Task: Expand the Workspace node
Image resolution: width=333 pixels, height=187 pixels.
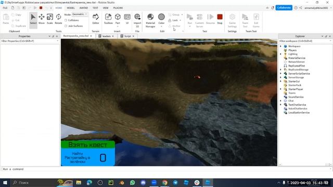Action: click(x=281, y=46)
